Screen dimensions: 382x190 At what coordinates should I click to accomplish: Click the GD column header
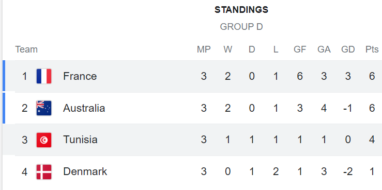pos(348,49)
